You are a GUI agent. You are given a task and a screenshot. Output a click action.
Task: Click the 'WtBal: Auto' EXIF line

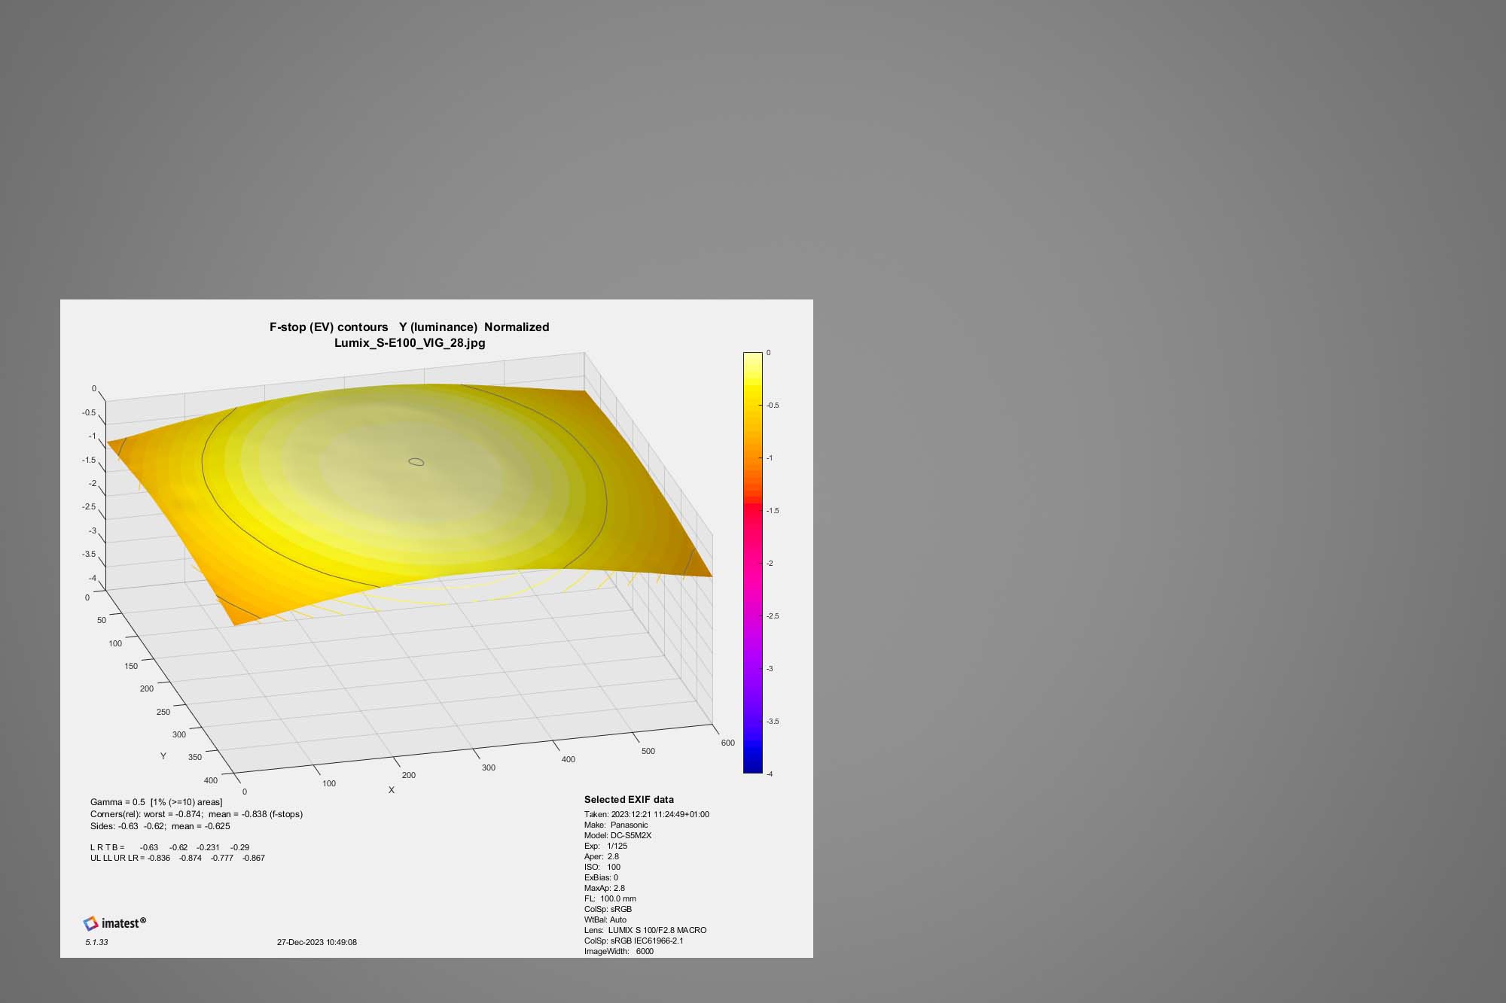[x=605, y=919]
